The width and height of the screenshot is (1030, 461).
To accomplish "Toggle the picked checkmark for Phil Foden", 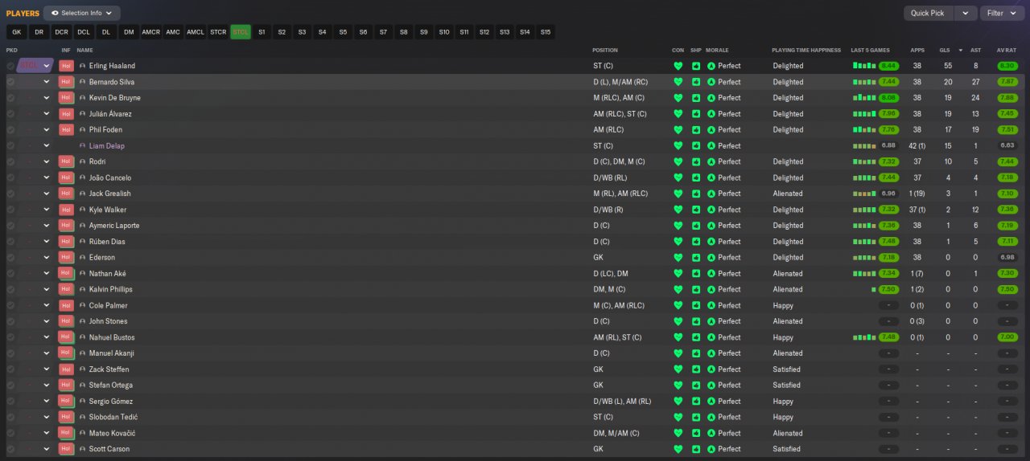I will coord(10,130).
